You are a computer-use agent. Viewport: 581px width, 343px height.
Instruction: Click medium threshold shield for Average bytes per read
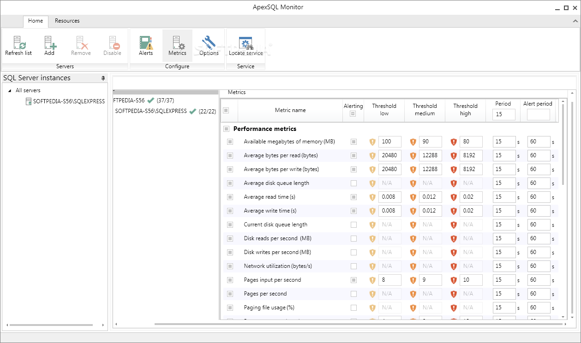413,156
